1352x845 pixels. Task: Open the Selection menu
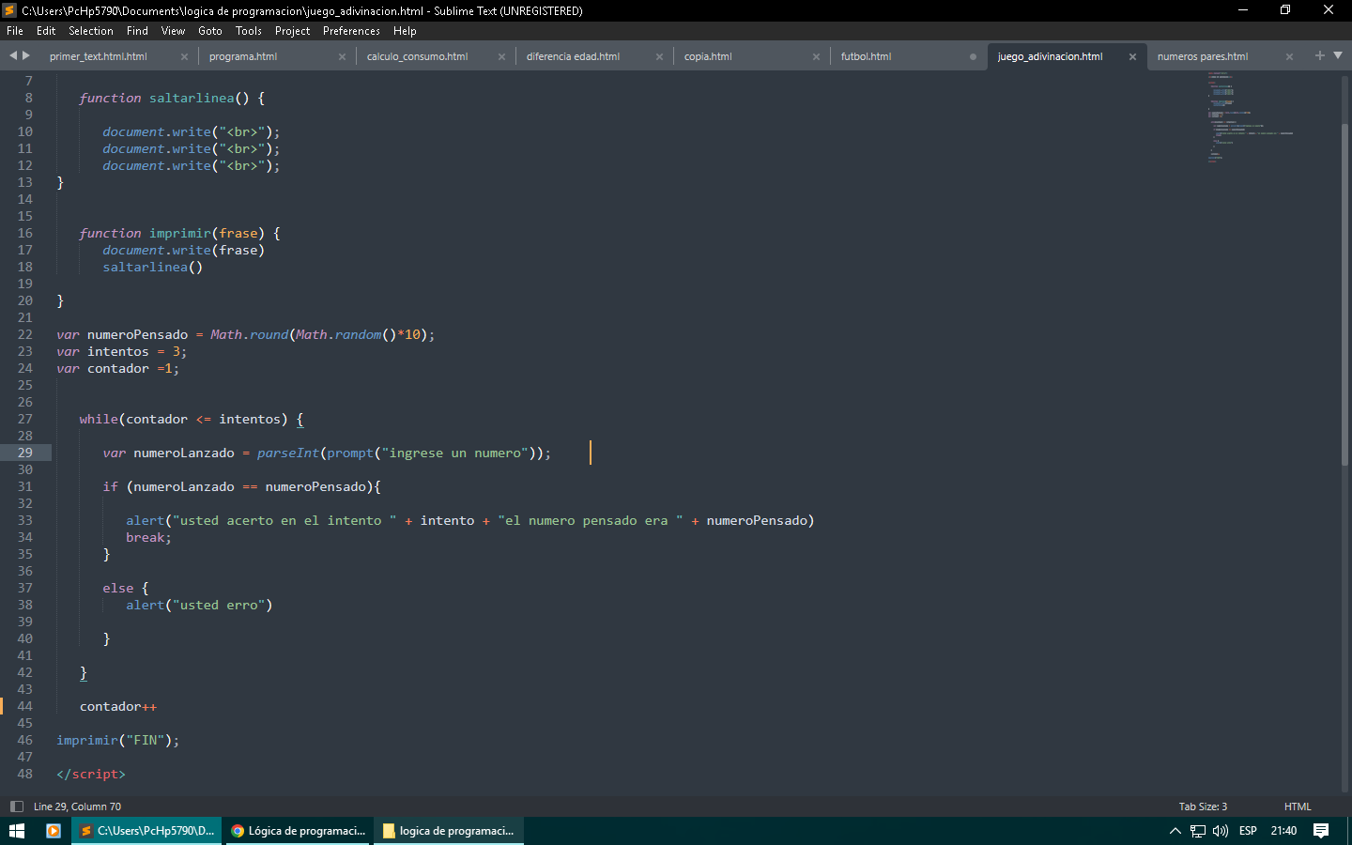point(91,31)
